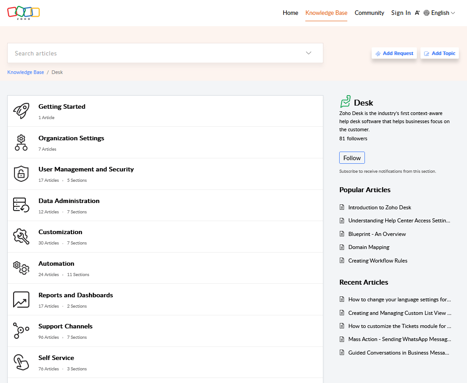Image resolution: width=467 pixels, height=383 pixels.
Task: Open Creating and Managing Custom List View article
Action: tap(400, 313)
